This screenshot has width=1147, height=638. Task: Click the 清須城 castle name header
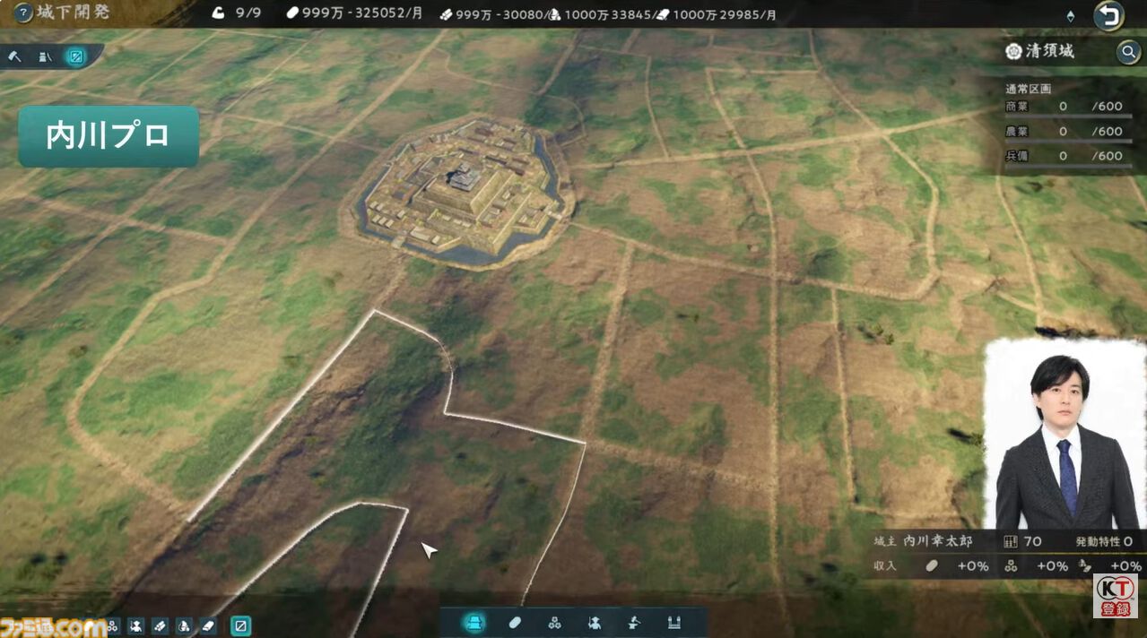[x=1051, y=51]
